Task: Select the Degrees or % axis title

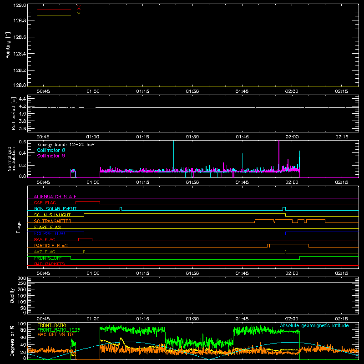Action: [x=12, y=341]
